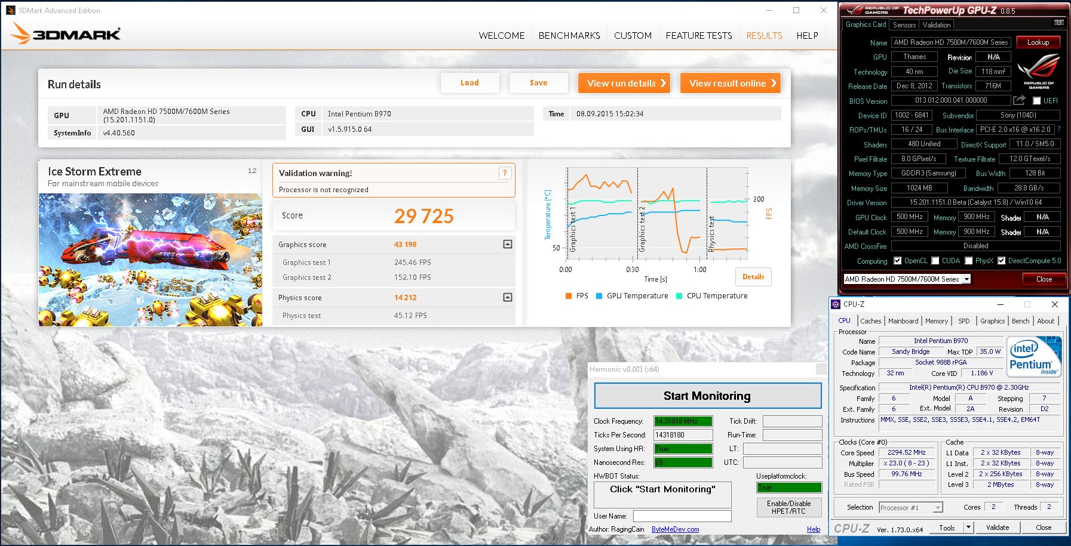Switch to the Sensors tab in GPU-Z

pos(904,24)
